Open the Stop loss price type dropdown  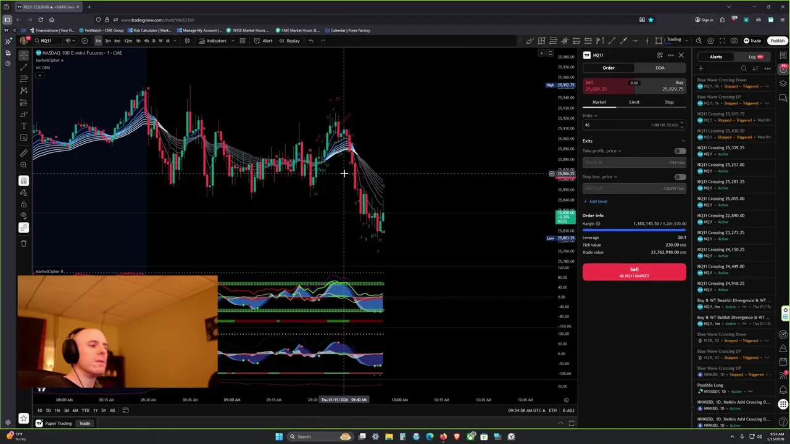(600, 177)
